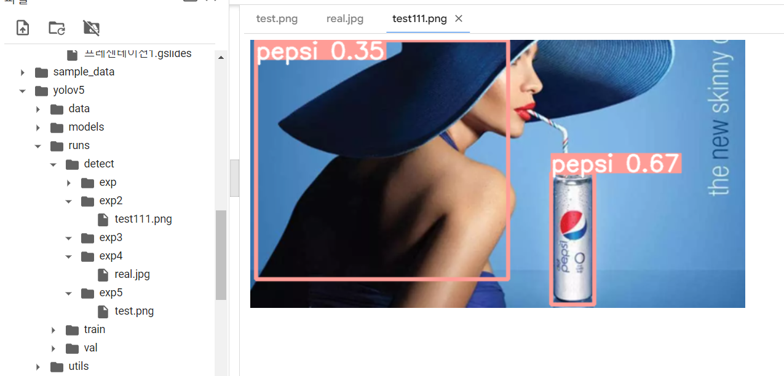Image resolution: width=784 pixels, height=376 pixels.
Task: Click the test111.png file icon in tree
Action: 103,219
